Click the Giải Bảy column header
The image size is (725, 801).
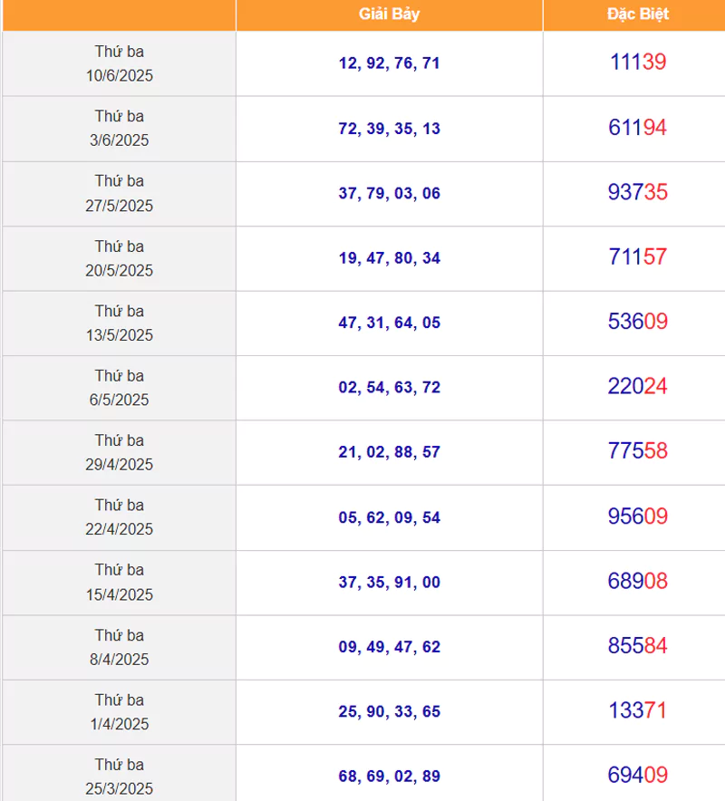point(390,14)
